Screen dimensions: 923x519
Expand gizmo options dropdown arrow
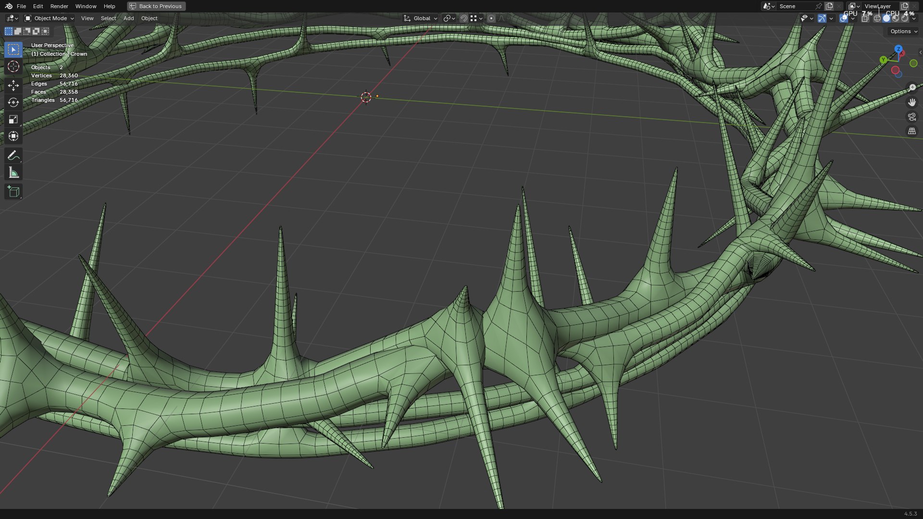pyautogui.click(x=831, y=18)
